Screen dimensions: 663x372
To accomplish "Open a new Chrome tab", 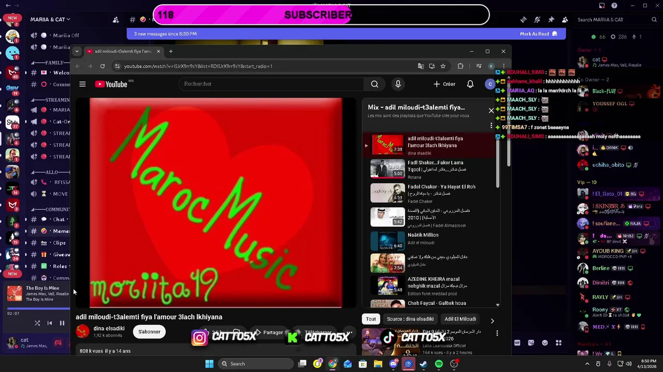I will pos(170,51).
